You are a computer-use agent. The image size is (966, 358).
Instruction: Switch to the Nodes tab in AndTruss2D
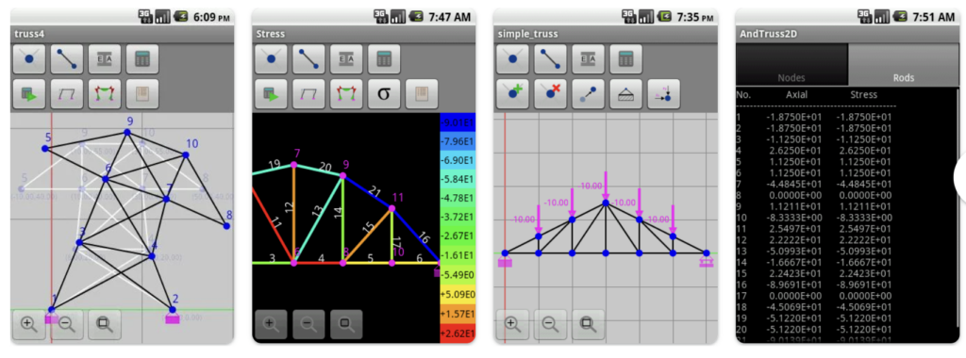(791, 65)
